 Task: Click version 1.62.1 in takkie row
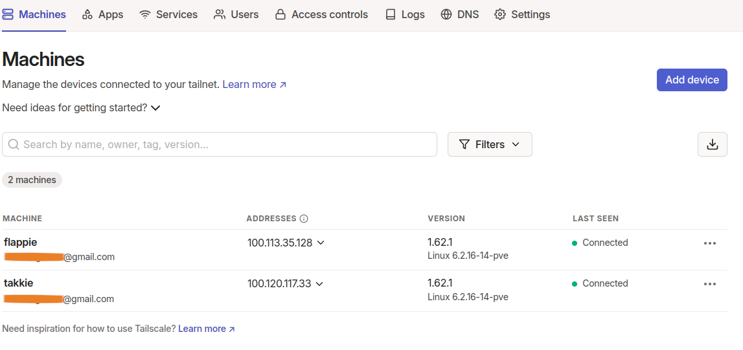pyautogui.click(x=440, y=283)
